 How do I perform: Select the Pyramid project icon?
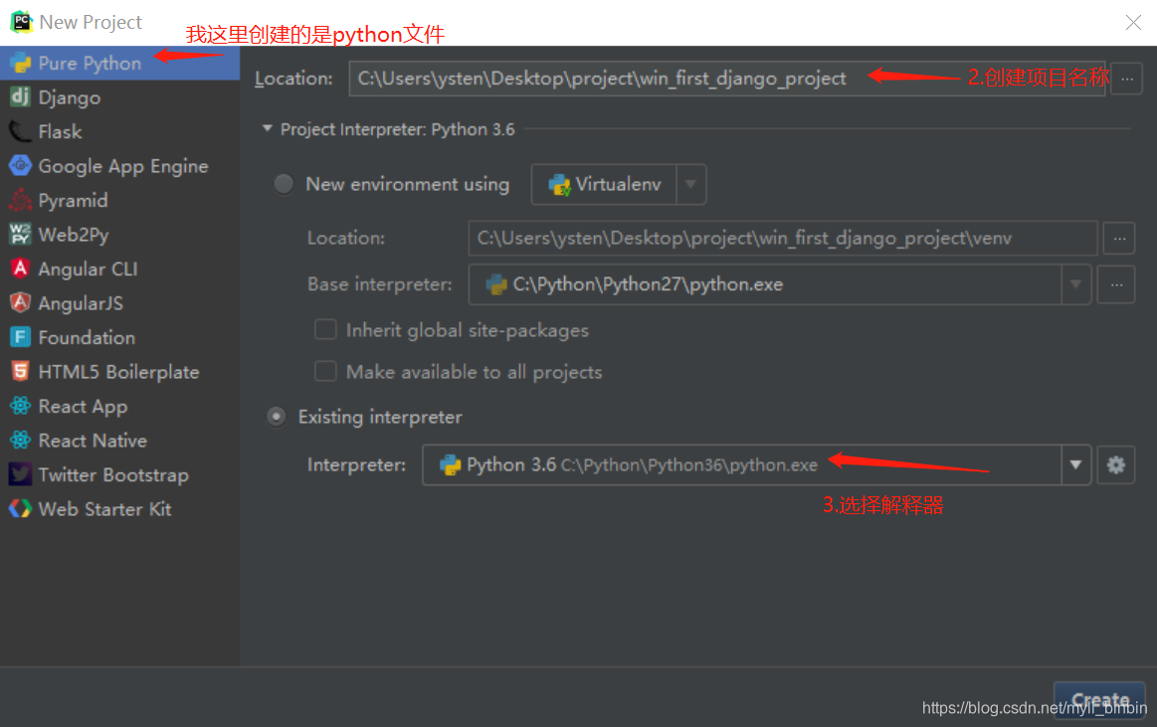click(20, 200)
